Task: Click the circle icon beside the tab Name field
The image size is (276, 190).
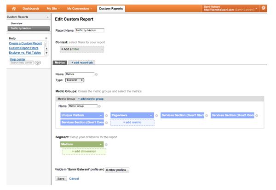Action: coord(96,74)
